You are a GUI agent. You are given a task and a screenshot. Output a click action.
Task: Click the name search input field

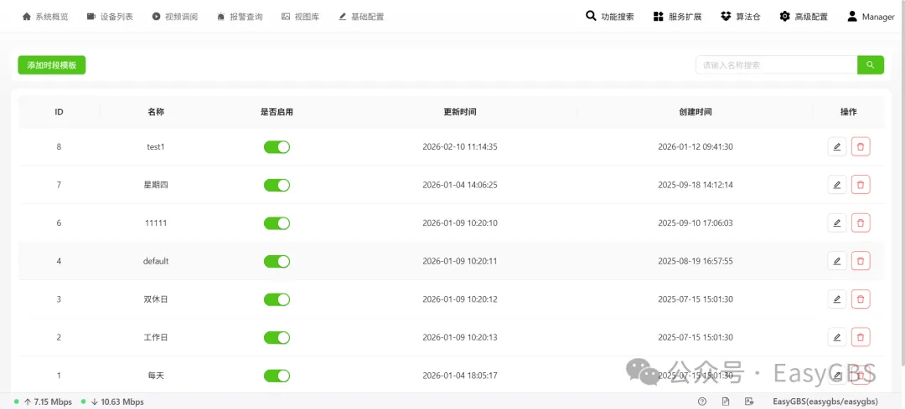point(776,65)
